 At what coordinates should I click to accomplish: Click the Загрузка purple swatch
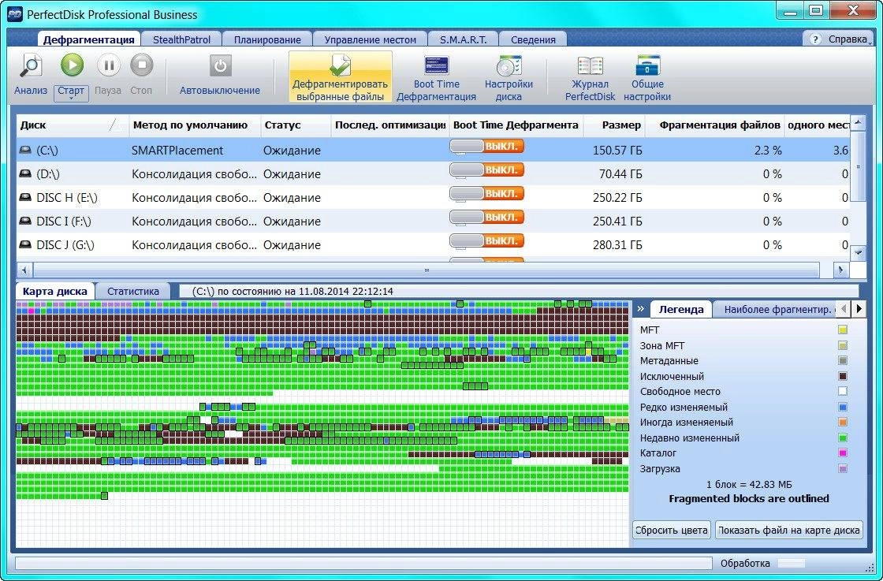point(843,468)
